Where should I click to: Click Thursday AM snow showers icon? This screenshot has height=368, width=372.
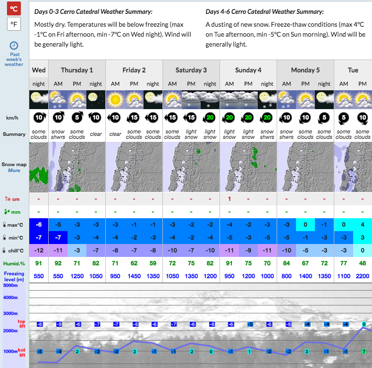click(x=58, y=100)
